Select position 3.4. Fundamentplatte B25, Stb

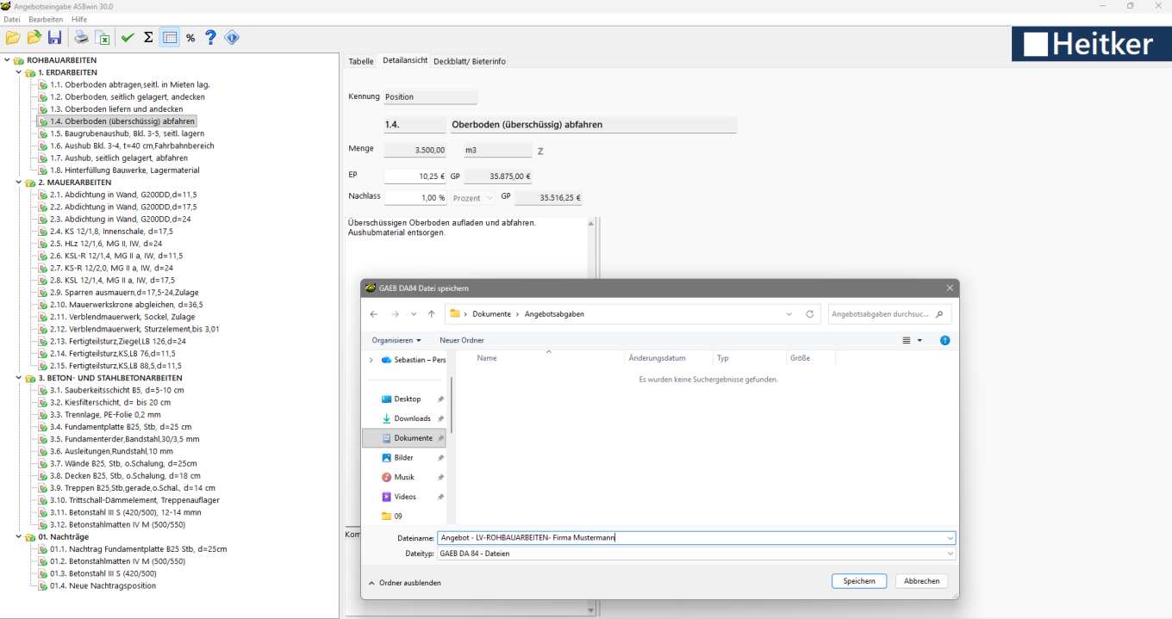click(x=121, y=427)
